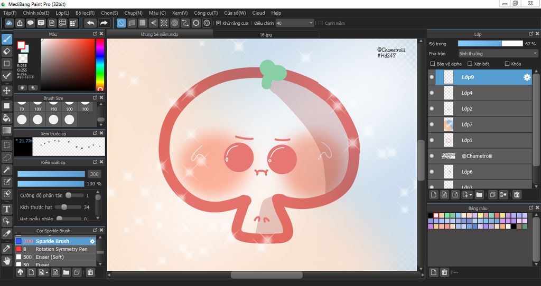Select the Eyedropper tool
This screenshot has width=541, height=286.
[x=6, y=248]
